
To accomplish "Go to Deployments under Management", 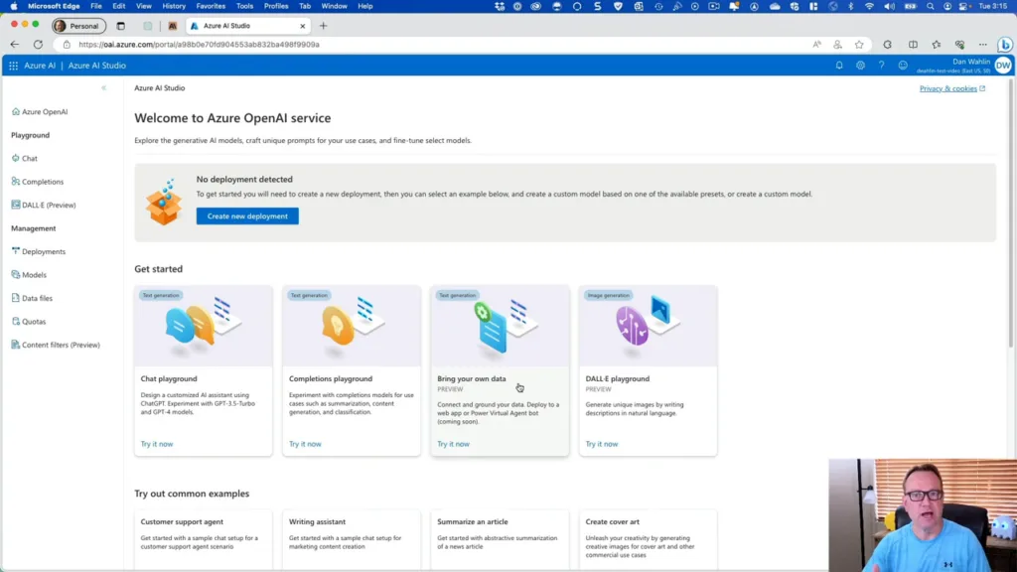I will [43, 252].
